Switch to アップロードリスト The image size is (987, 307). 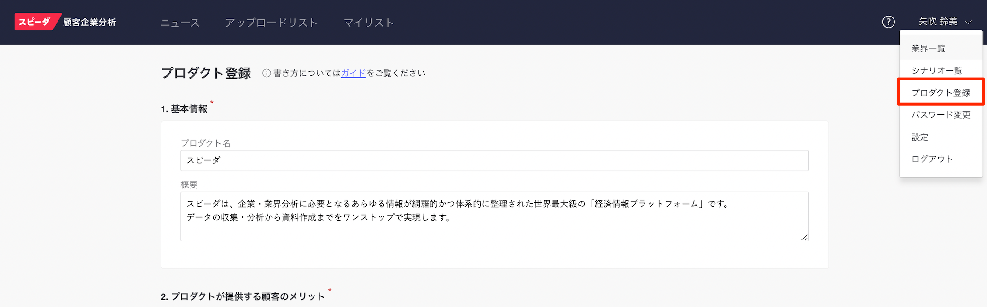click(272, 23)
